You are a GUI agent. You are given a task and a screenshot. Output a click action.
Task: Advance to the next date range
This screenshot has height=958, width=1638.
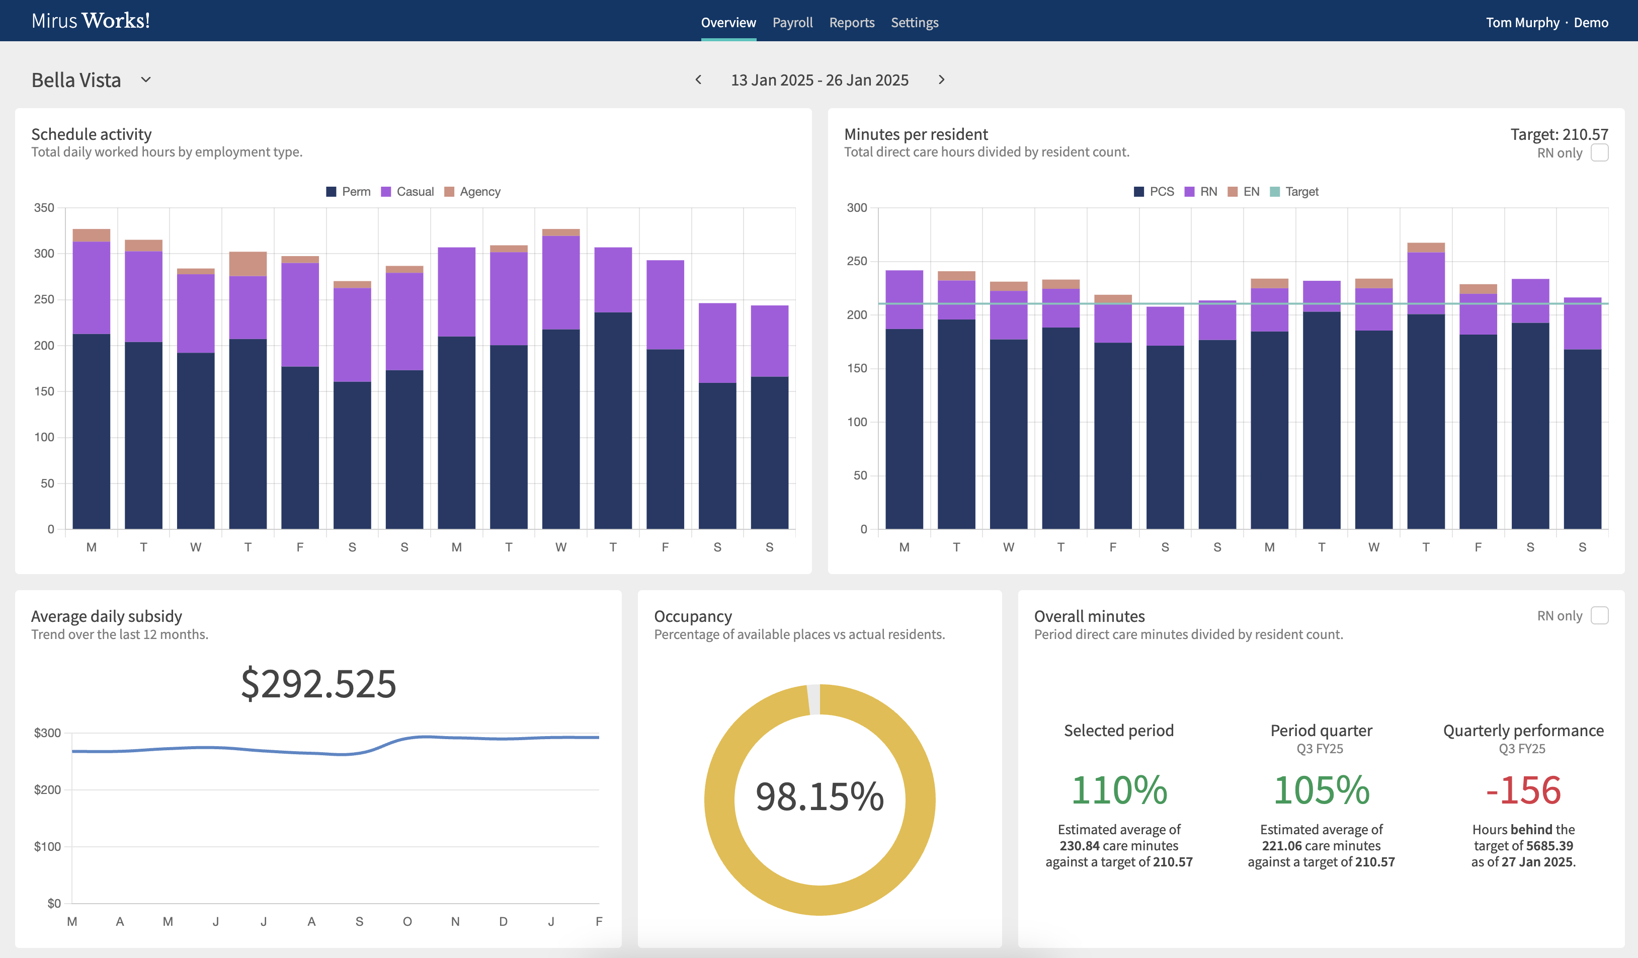coord(941,79)
